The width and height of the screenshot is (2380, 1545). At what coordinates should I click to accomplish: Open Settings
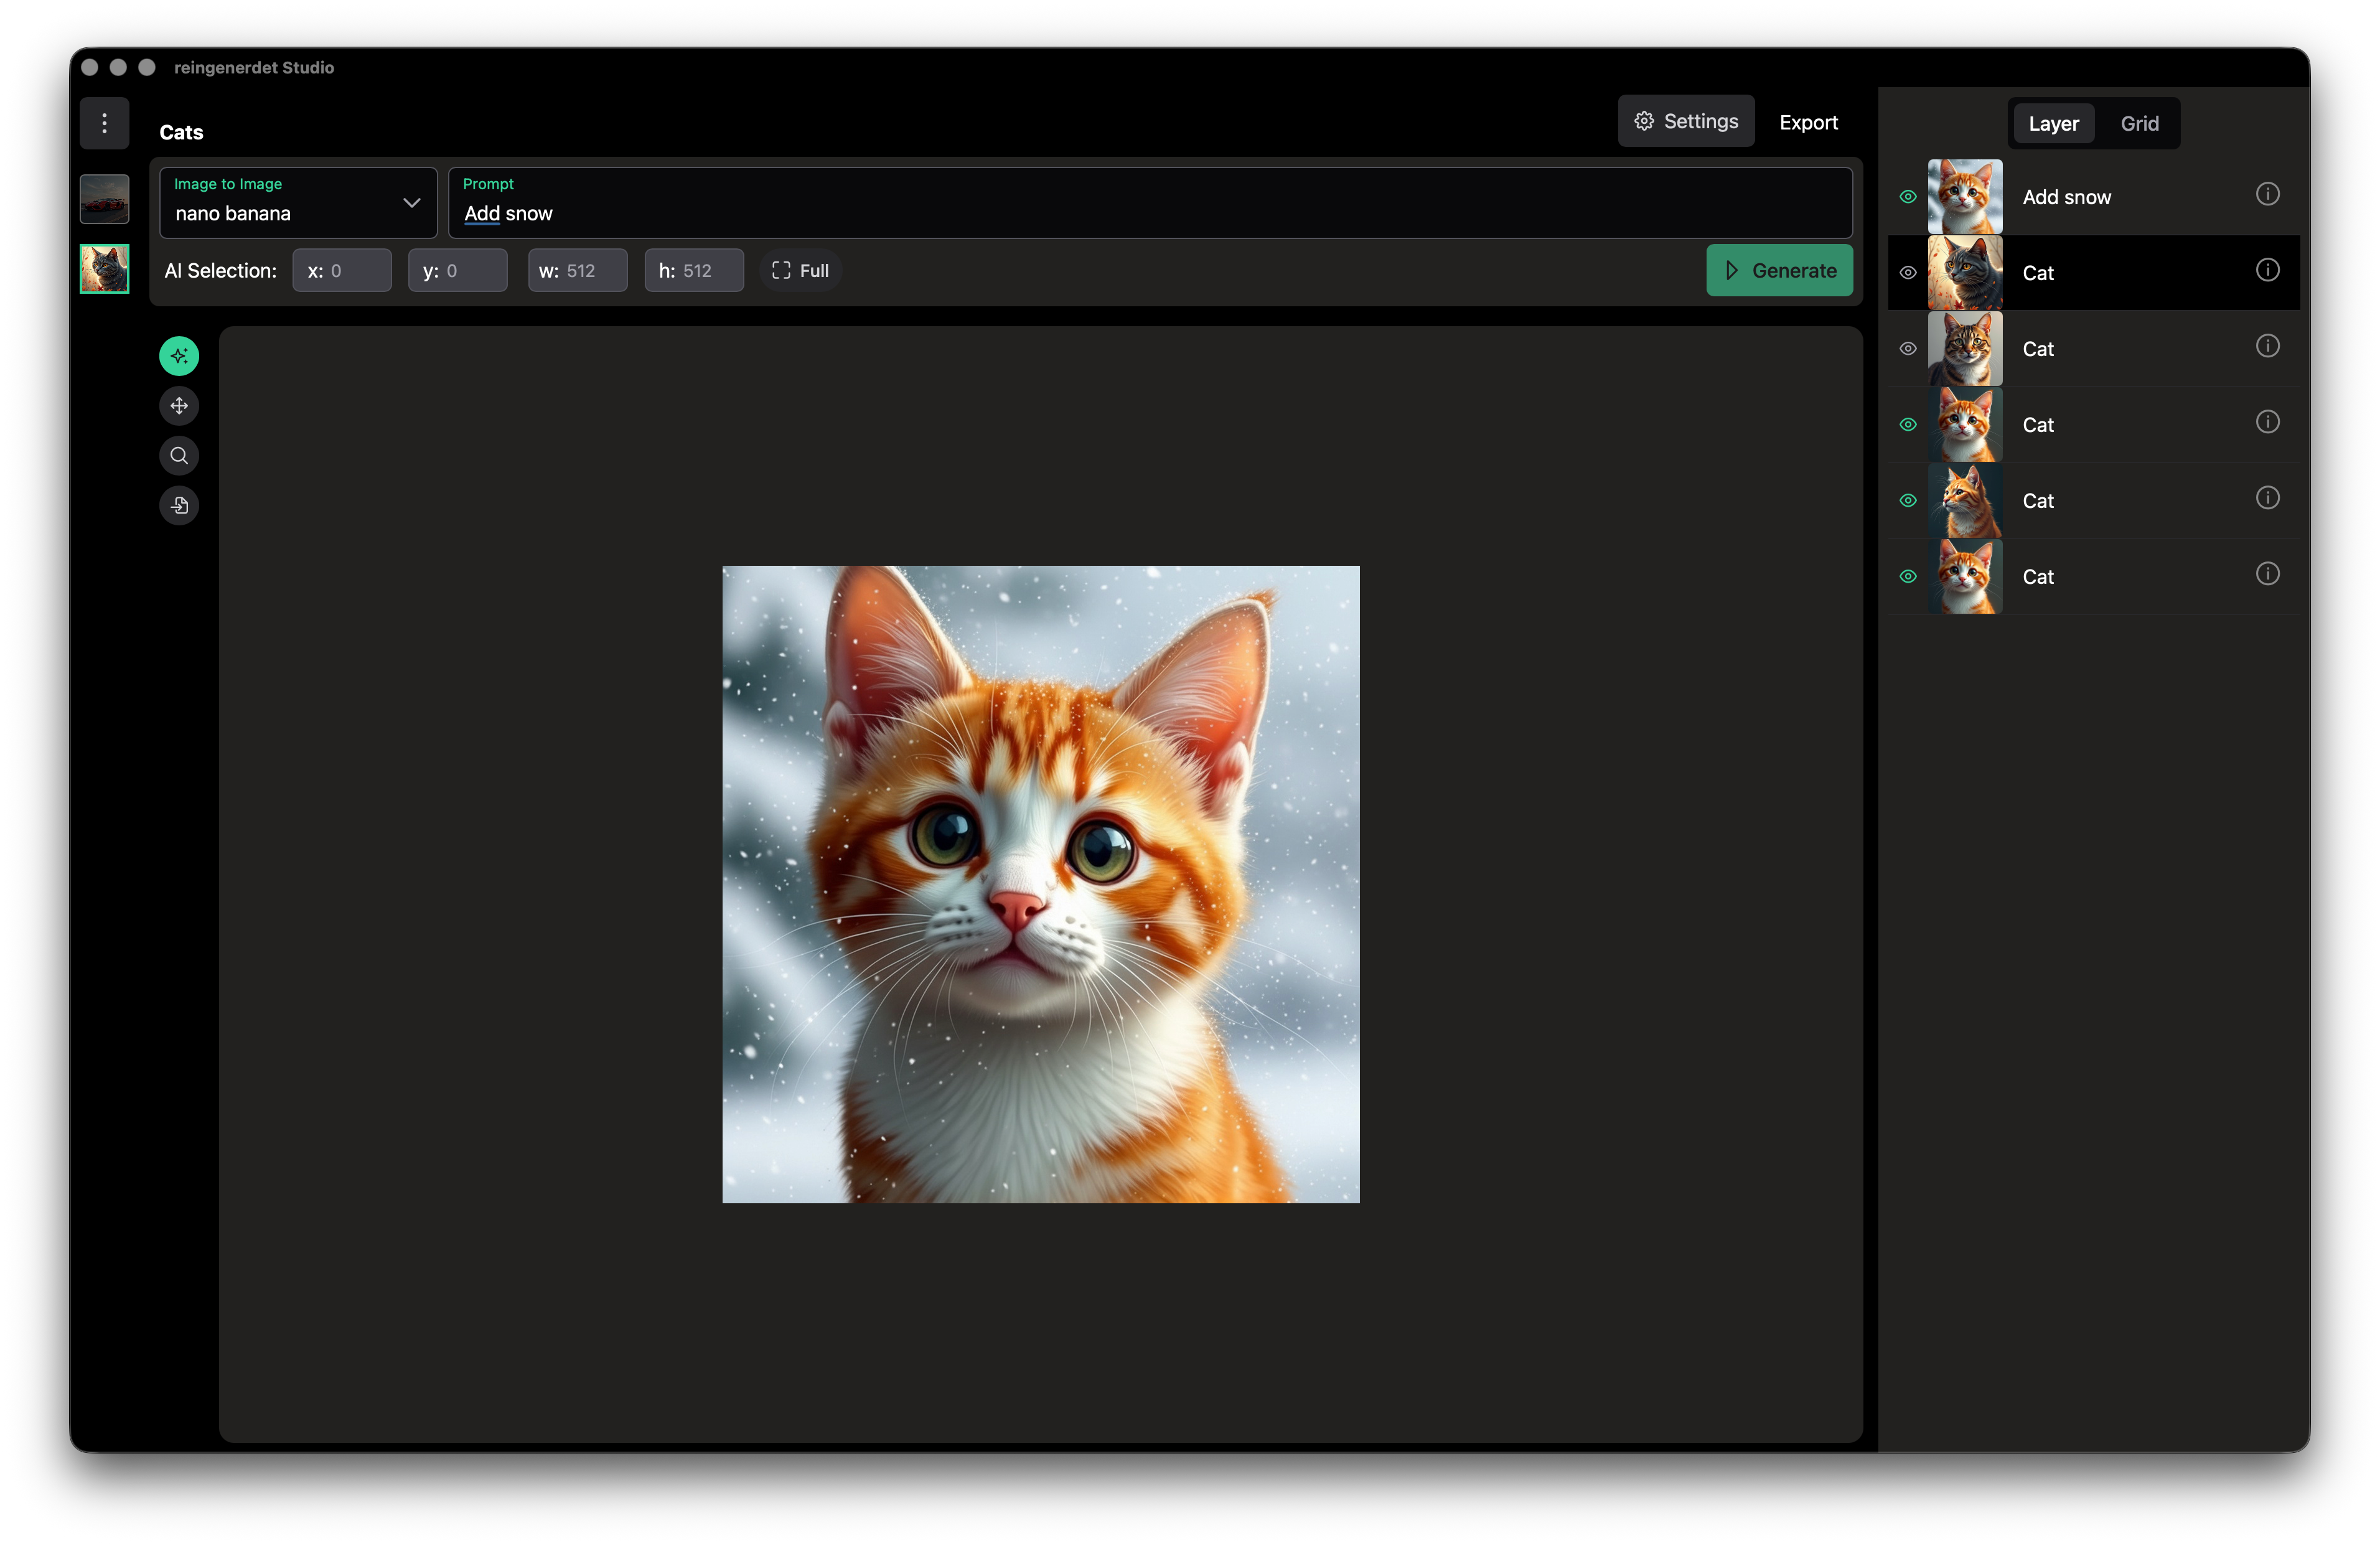click(x=1686, y=122)
